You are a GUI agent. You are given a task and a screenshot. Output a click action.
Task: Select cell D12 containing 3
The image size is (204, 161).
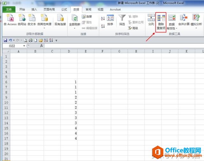click(x=69, y=113)
